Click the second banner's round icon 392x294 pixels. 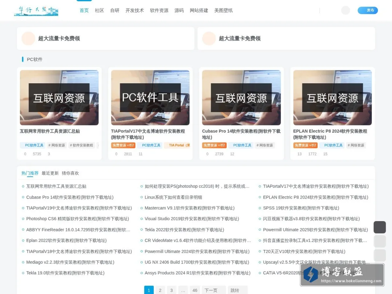209,39
